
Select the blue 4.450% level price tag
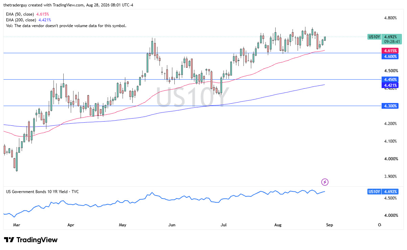390,79
